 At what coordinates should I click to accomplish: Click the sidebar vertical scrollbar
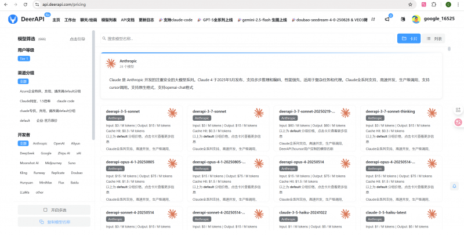tap(93, 87)
